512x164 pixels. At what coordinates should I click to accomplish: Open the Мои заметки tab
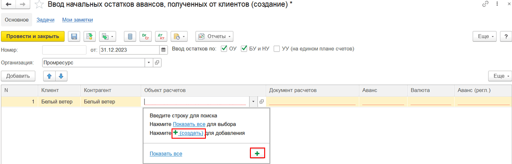pyautogui.click(x=78, y=20)
